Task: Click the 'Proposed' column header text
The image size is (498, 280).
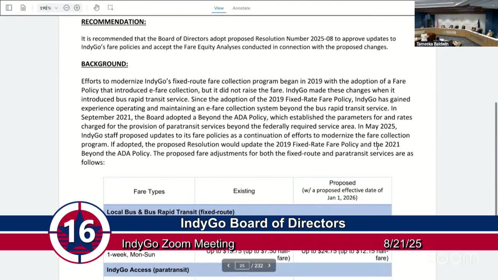Action: tap(342, 183)
